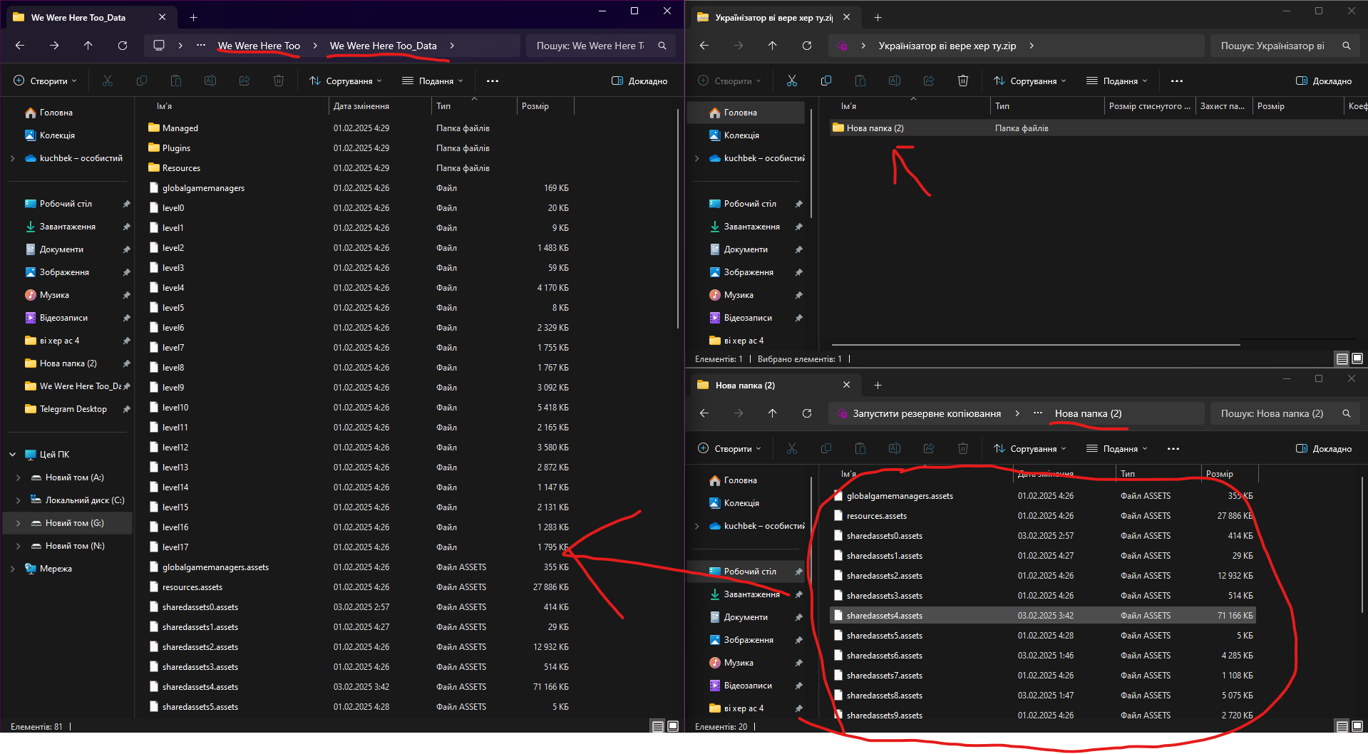Go up one folder in We Were Here Too_Data window
This screenshot has width=1368, height=754.
coord(88,46)
